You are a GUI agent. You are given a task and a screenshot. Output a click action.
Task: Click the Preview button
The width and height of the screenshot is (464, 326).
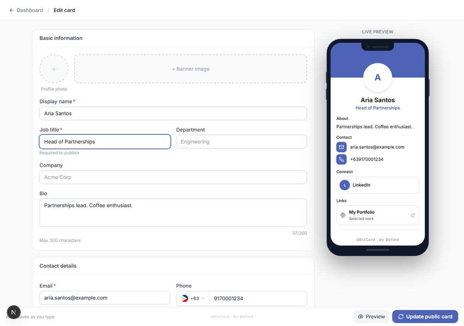371,316
